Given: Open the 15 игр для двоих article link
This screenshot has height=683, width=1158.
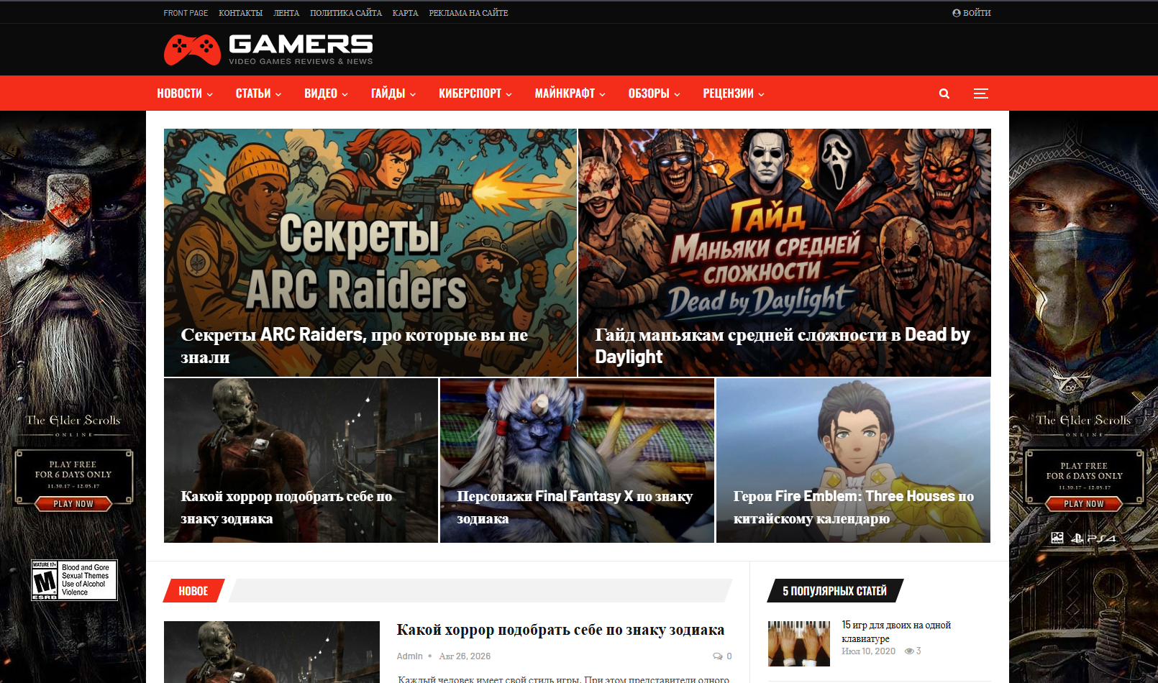Looking at the screenshot, I should click(896, 632).
